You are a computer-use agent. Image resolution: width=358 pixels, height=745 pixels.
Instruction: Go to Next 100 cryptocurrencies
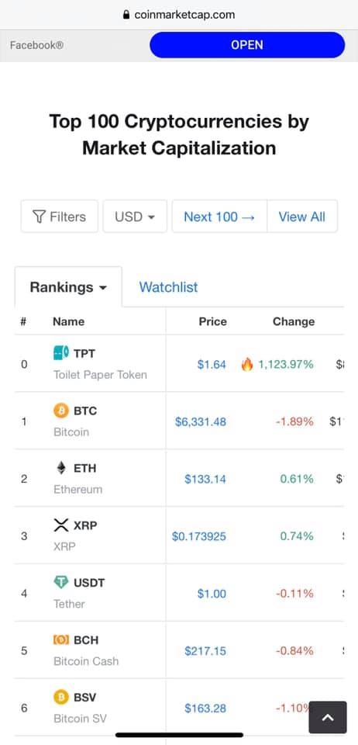point(219,217)
